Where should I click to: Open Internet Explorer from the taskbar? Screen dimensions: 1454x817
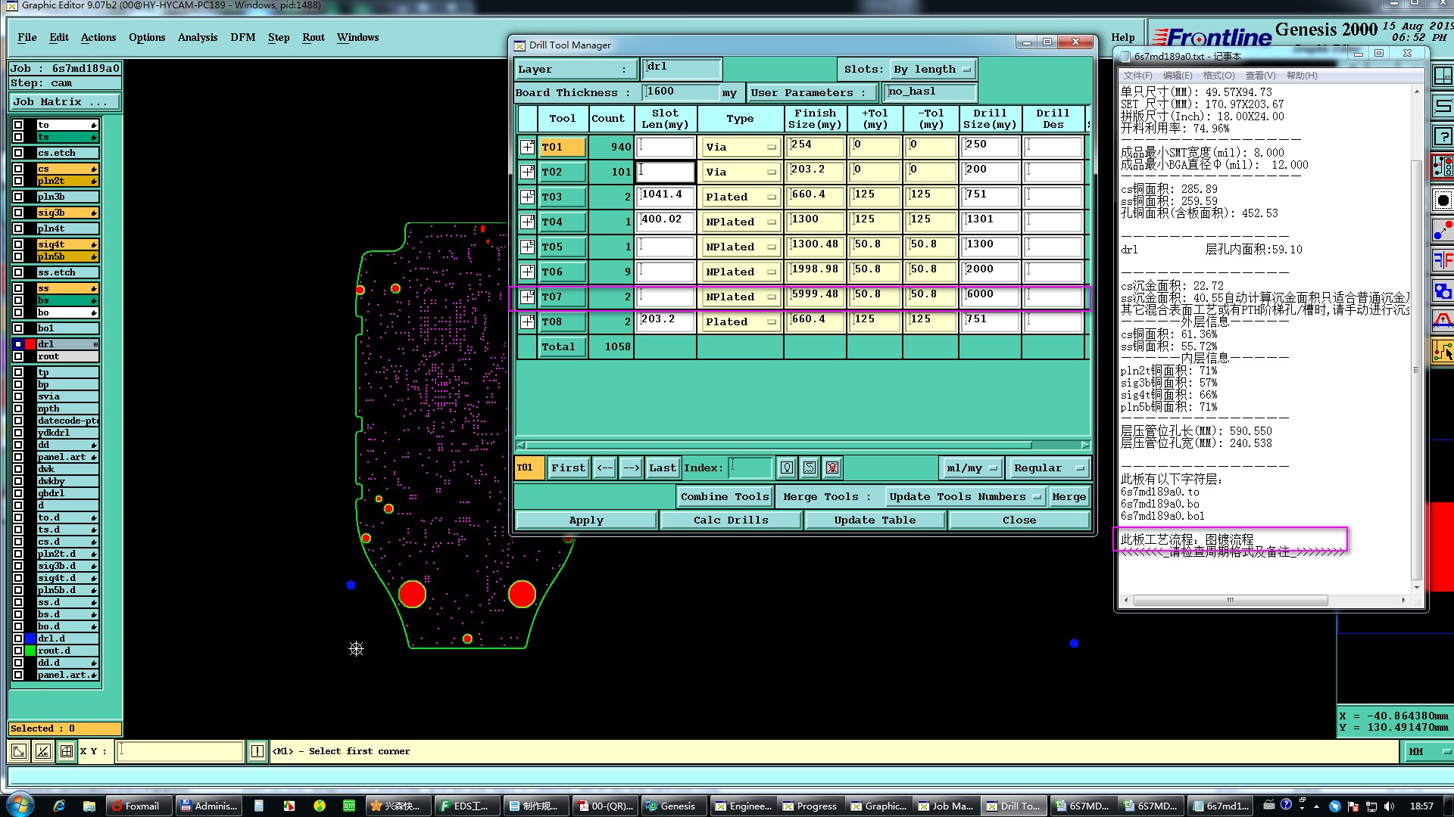click(59, 806)
